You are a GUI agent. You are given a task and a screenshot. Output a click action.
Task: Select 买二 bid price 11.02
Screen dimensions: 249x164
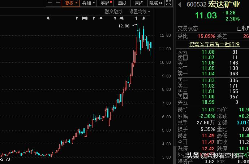tap(208, 86)
